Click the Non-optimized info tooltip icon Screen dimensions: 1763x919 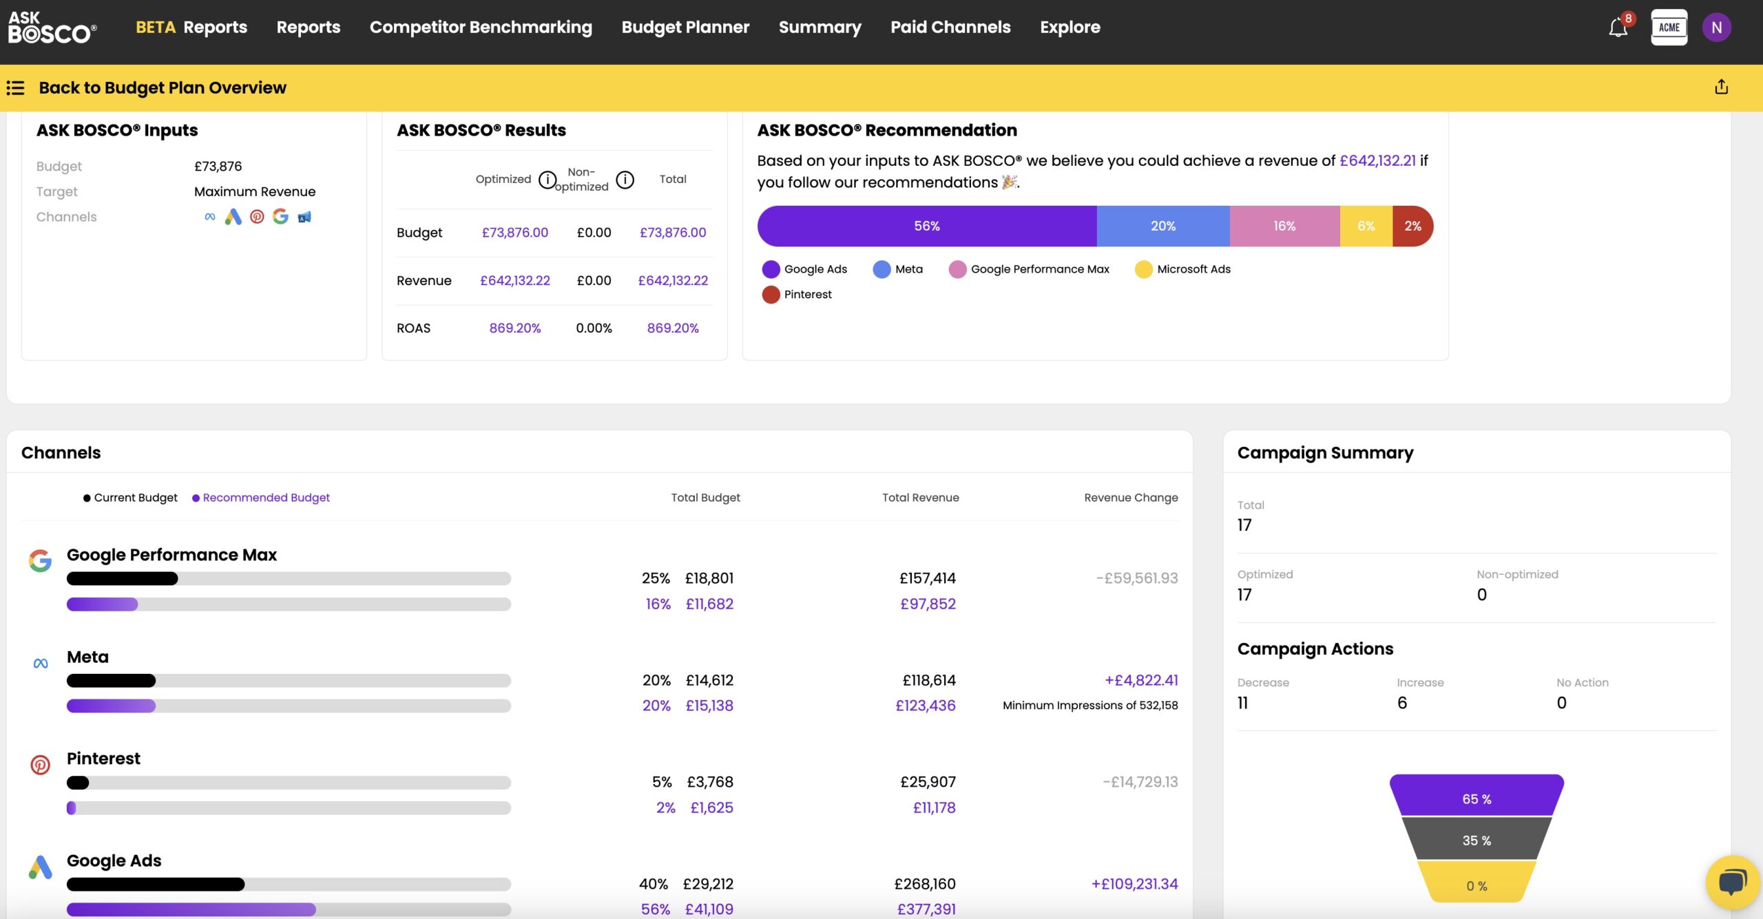tap(624, 178)
